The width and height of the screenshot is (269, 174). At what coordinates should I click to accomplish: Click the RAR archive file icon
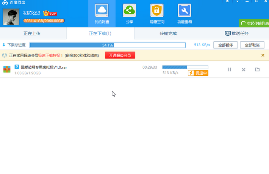point(7,69)
